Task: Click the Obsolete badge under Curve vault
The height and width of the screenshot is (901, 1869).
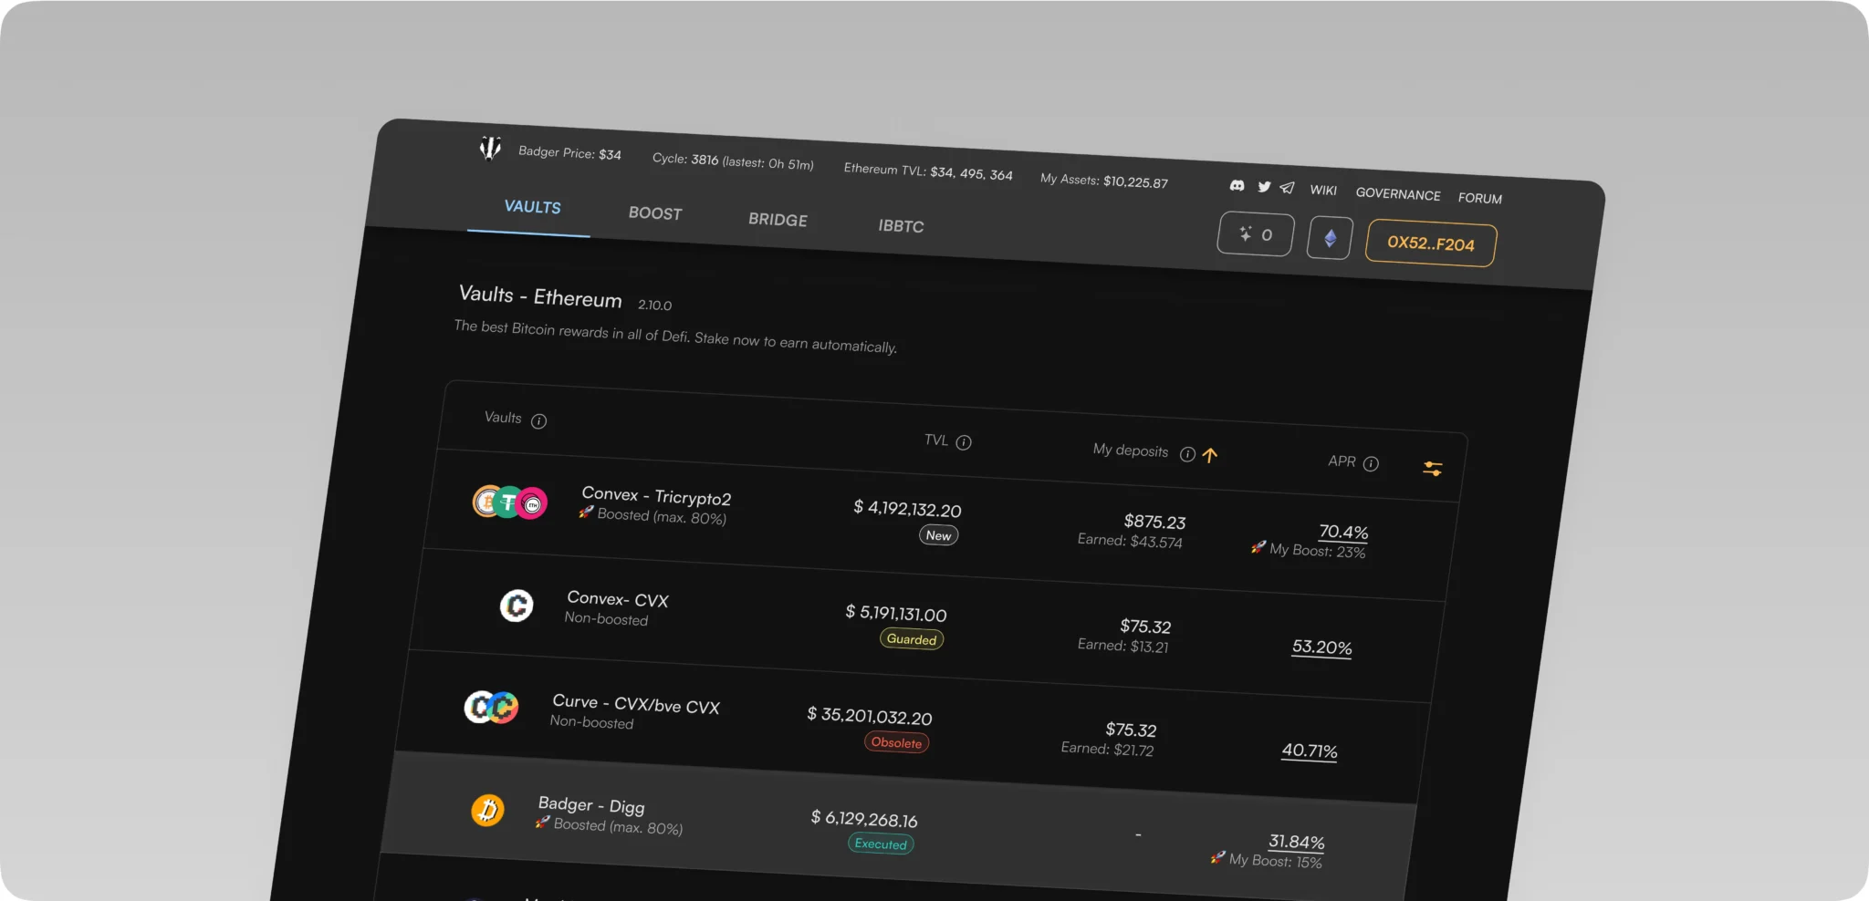Action: [x=896, y=742]
